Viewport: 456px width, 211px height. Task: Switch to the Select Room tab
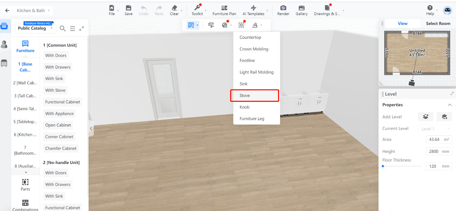[x=438, y=23]
